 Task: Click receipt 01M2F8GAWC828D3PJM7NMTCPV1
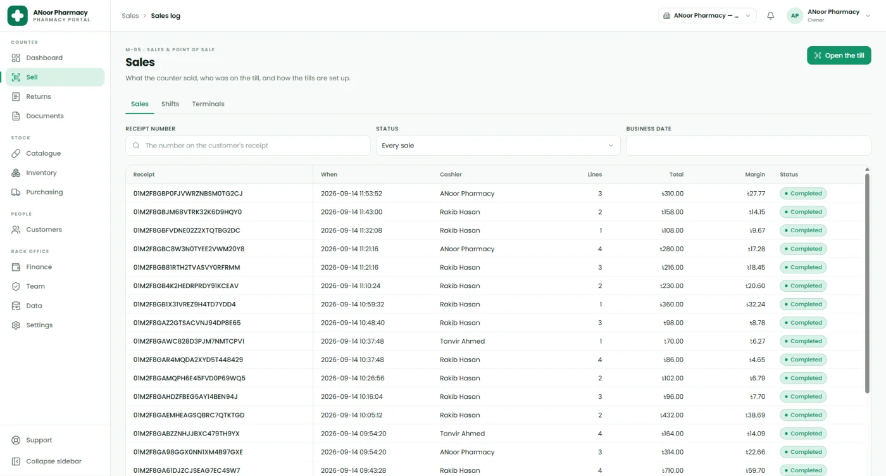click(x=189, y=341)
